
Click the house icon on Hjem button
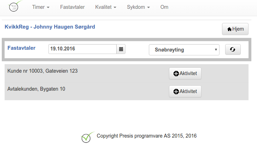[x=229, y=29]
